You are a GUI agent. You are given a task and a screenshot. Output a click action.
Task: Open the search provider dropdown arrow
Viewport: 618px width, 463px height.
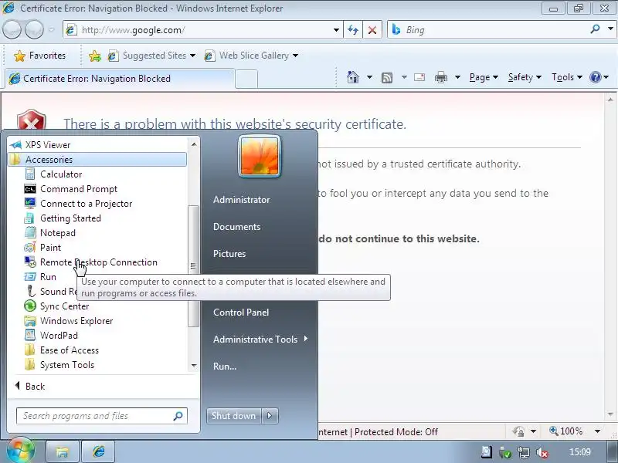coord(610,29)
